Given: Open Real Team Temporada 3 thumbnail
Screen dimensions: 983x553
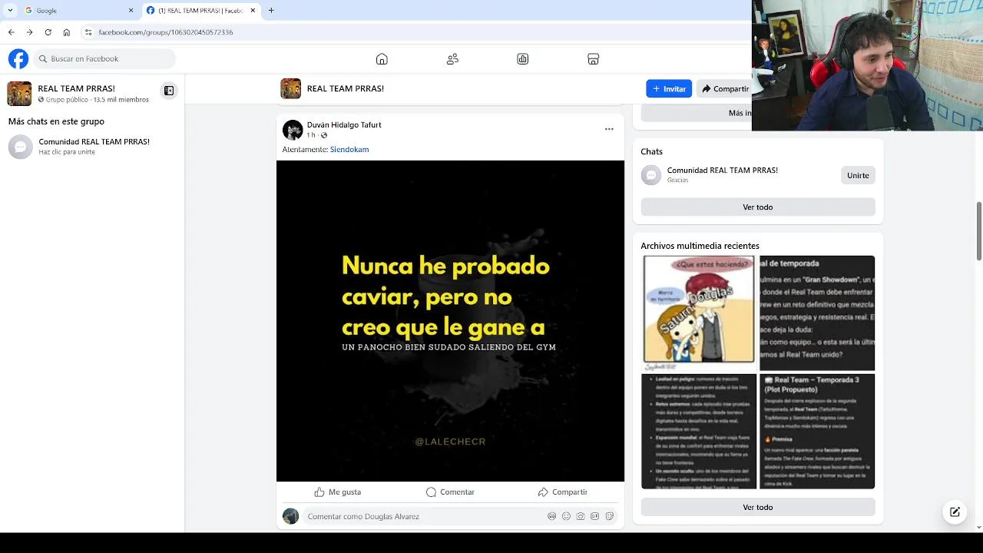Looking at the screenshot, I should click(817, 432).
